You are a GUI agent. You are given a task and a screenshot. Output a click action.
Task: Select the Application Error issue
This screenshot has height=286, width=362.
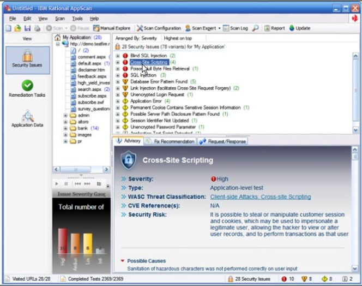point(146,101)
